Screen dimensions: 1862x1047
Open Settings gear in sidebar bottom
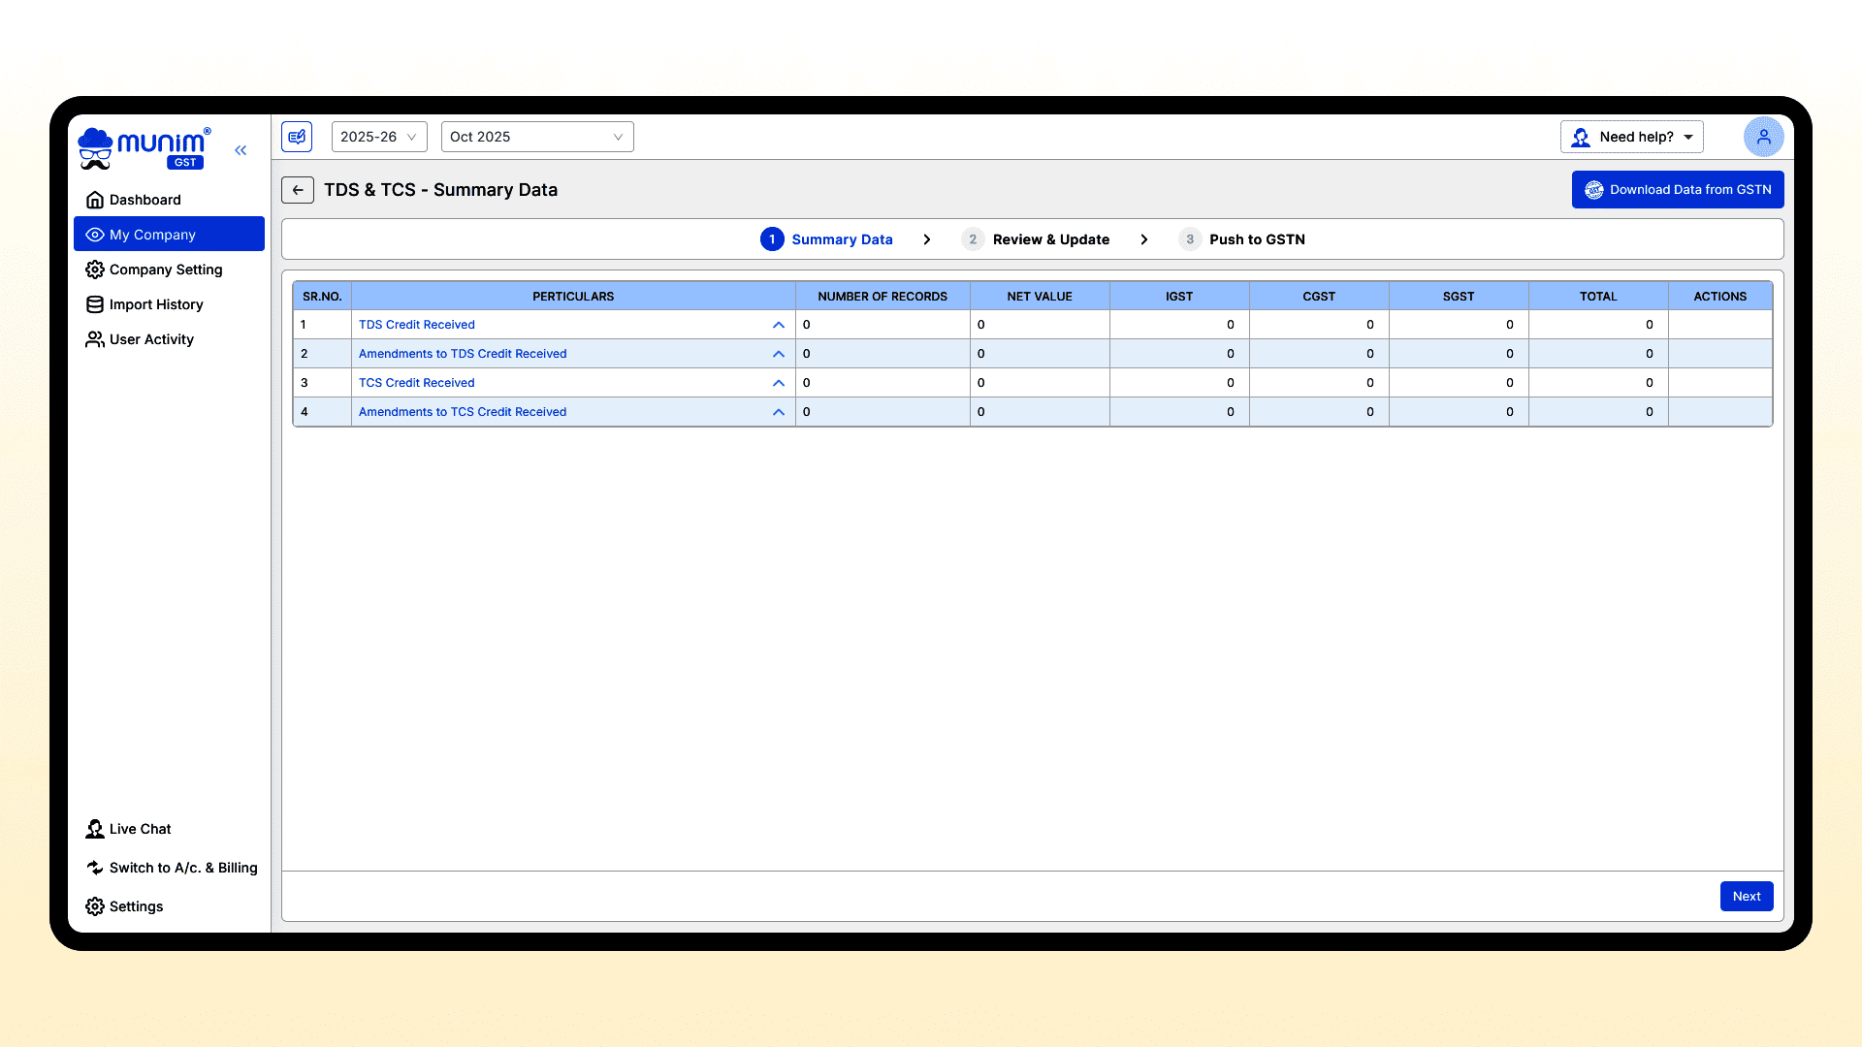tap(136, 906)
